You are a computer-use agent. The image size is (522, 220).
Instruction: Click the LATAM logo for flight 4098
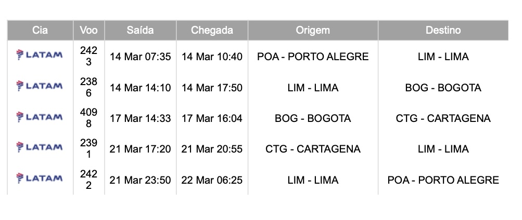tap(40, 117)
